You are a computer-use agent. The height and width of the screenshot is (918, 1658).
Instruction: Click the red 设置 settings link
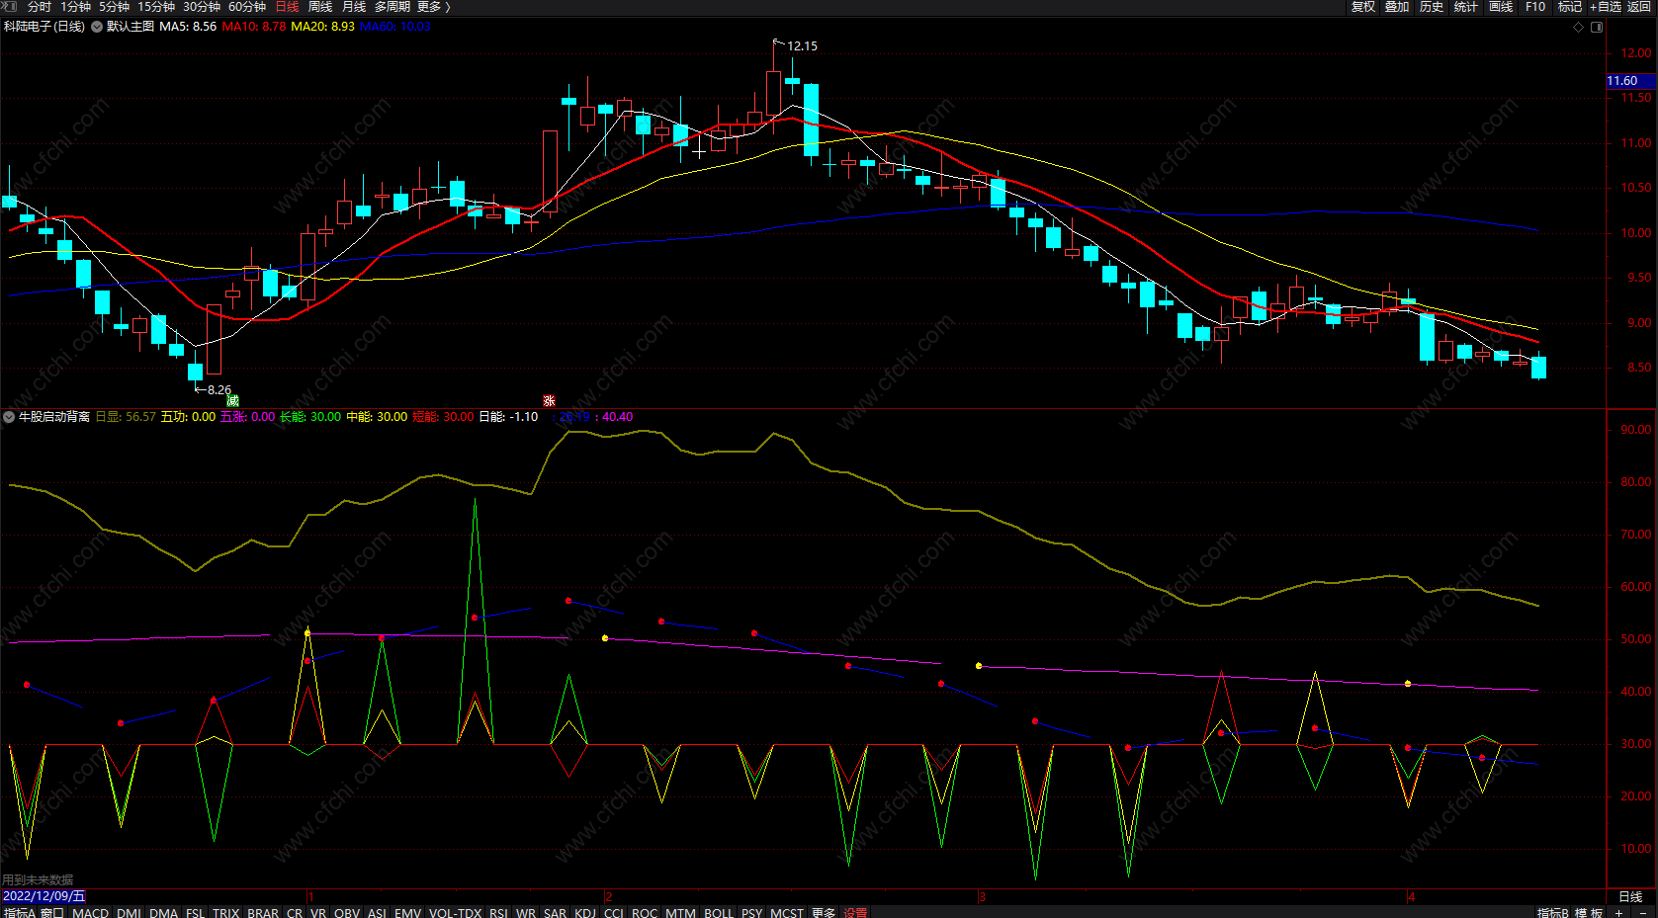pos(855,912)
